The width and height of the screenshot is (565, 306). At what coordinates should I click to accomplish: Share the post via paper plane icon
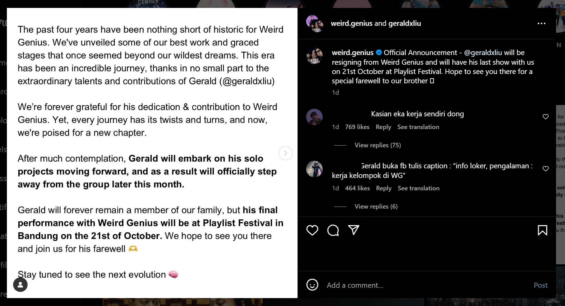[x=354, y=230]
